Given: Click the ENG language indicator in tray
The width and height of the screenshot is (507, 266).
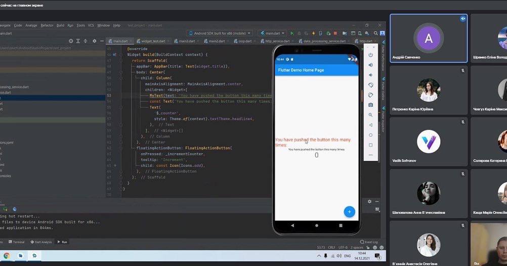Looking at the screenshot, I should click(x=347, y=256).
